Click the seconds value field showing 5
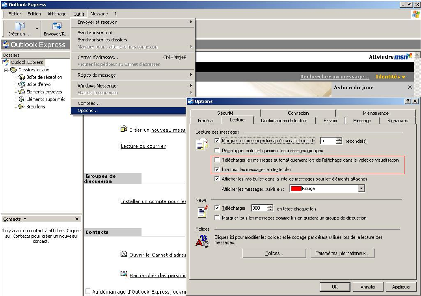Screen dimensions: 421x296 328,141
